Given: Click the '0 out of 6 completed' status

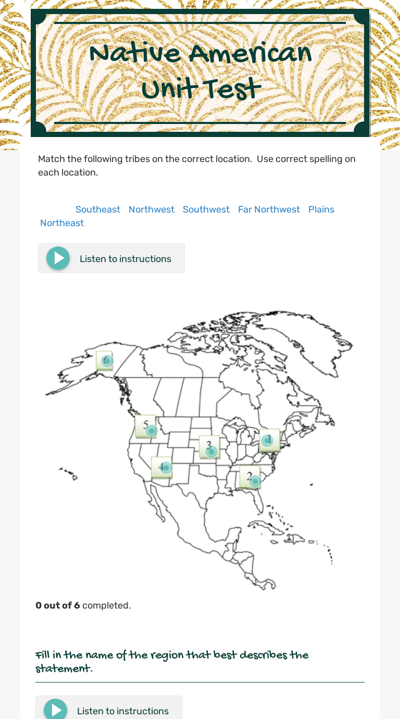Looking at the screenshot, I should pos(83,605).
